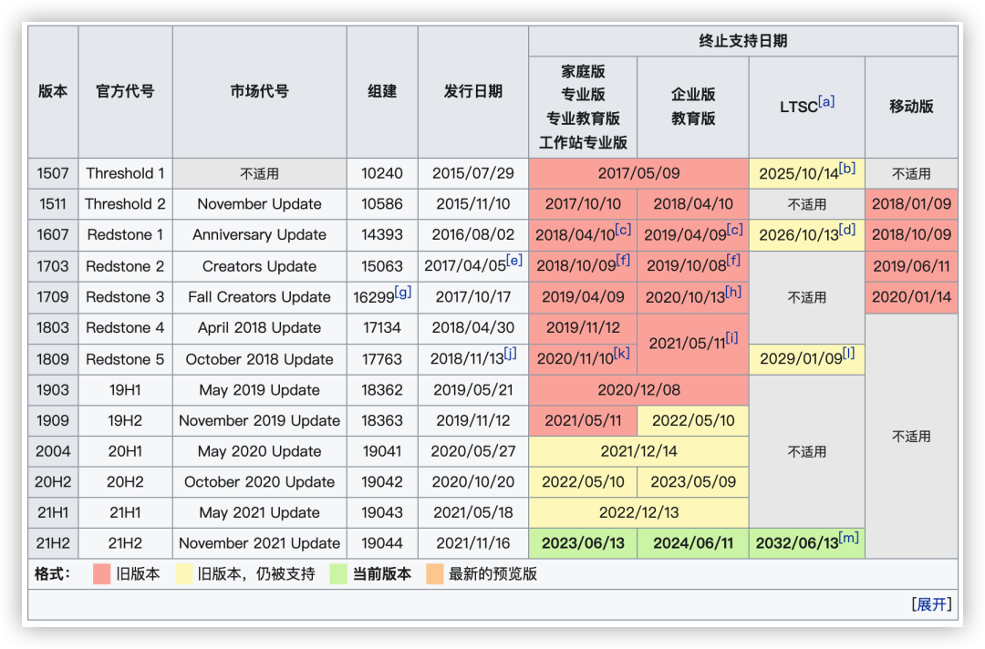Click the mobile 2018/01/09 cell
The width and height of the screenshot is (985, 649).
(911, 204)
